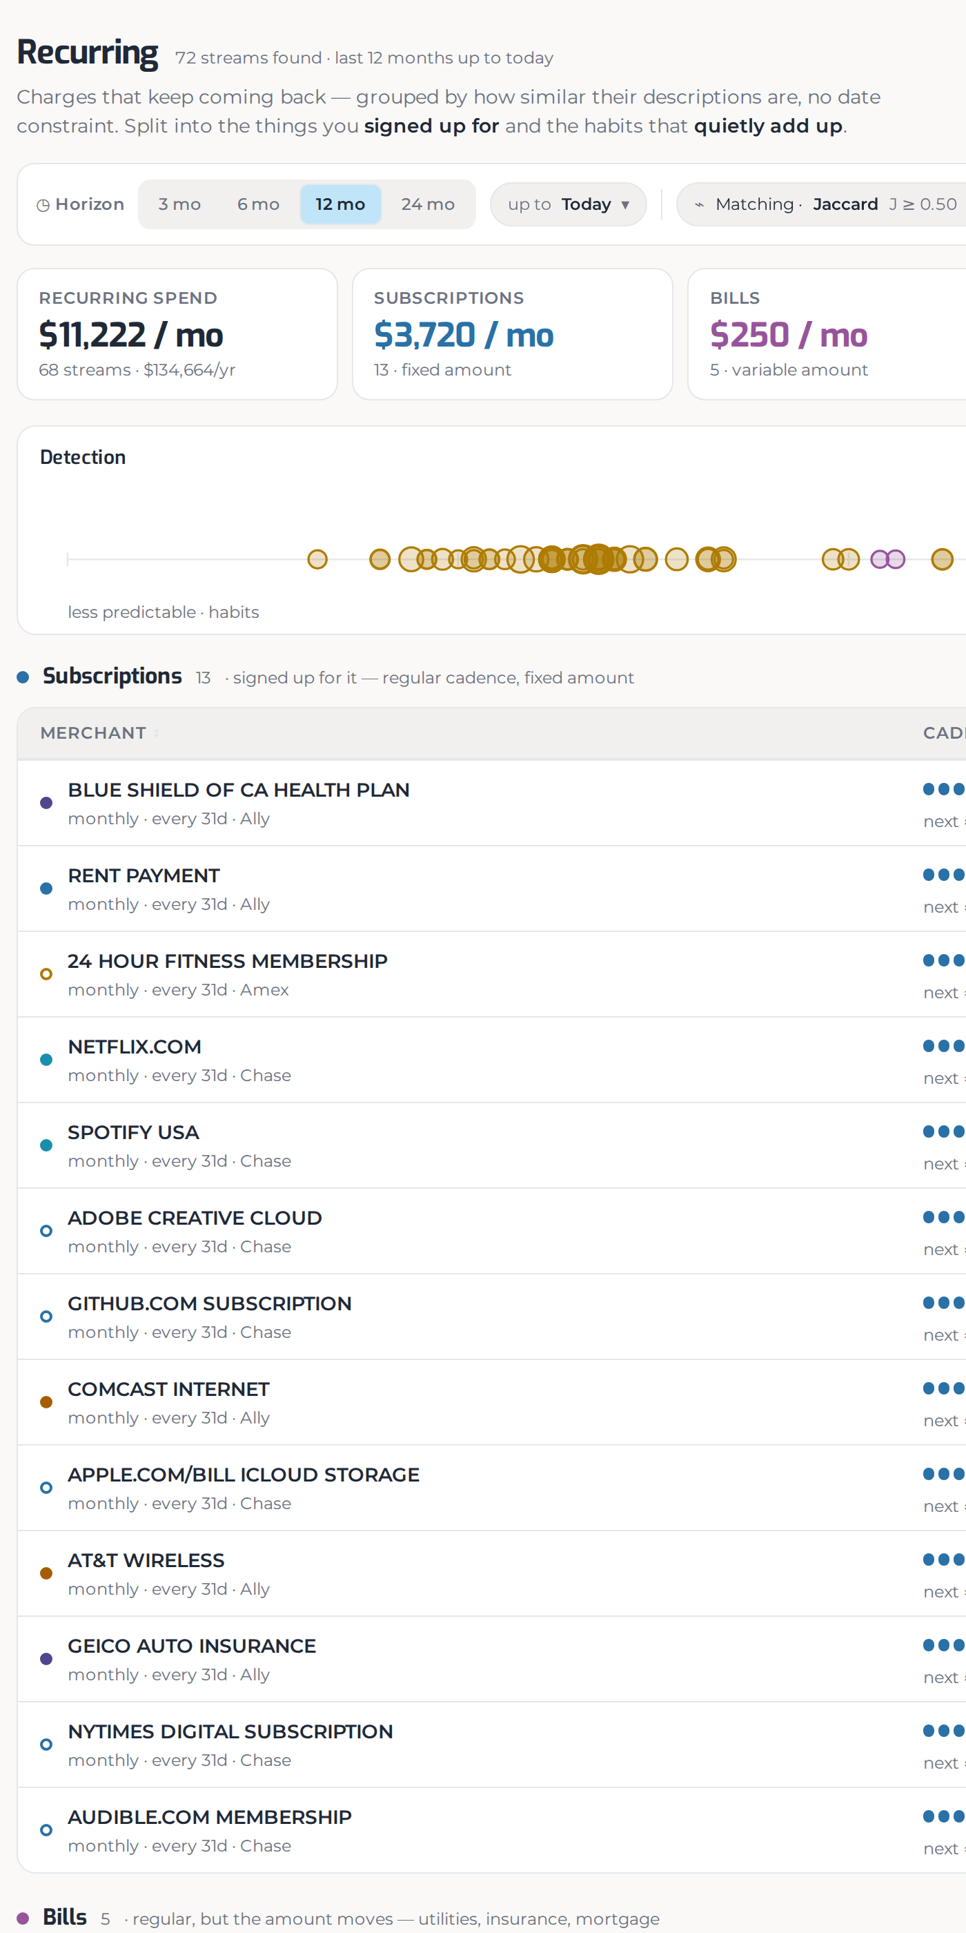
Task: Select the SPOTIFY USA merchant name
Action: [x=133, y=1132]
